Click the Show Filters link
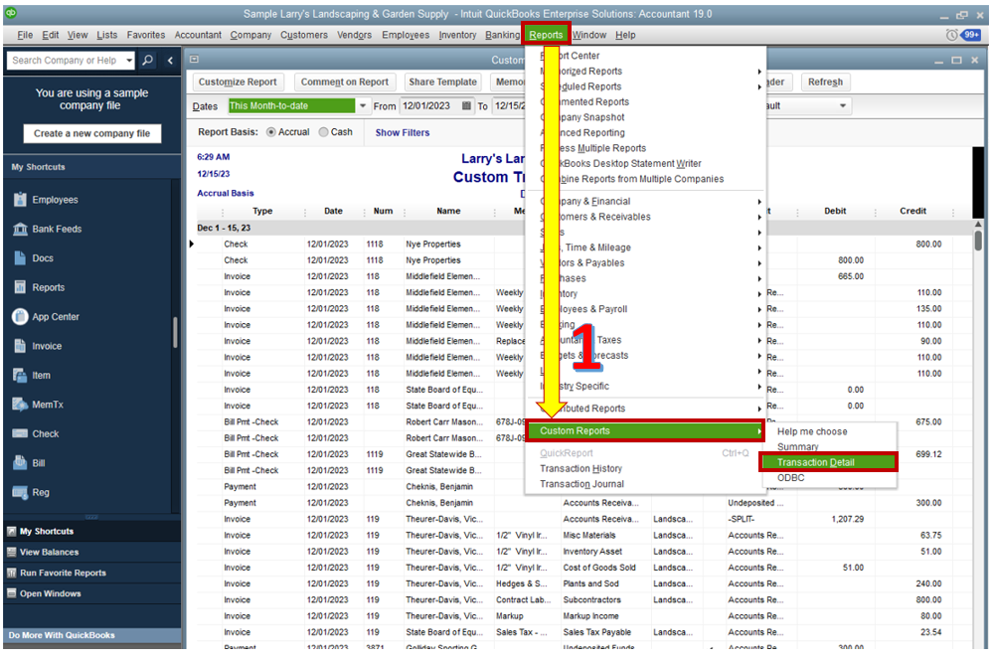The image size is (992, 662). 403,133
